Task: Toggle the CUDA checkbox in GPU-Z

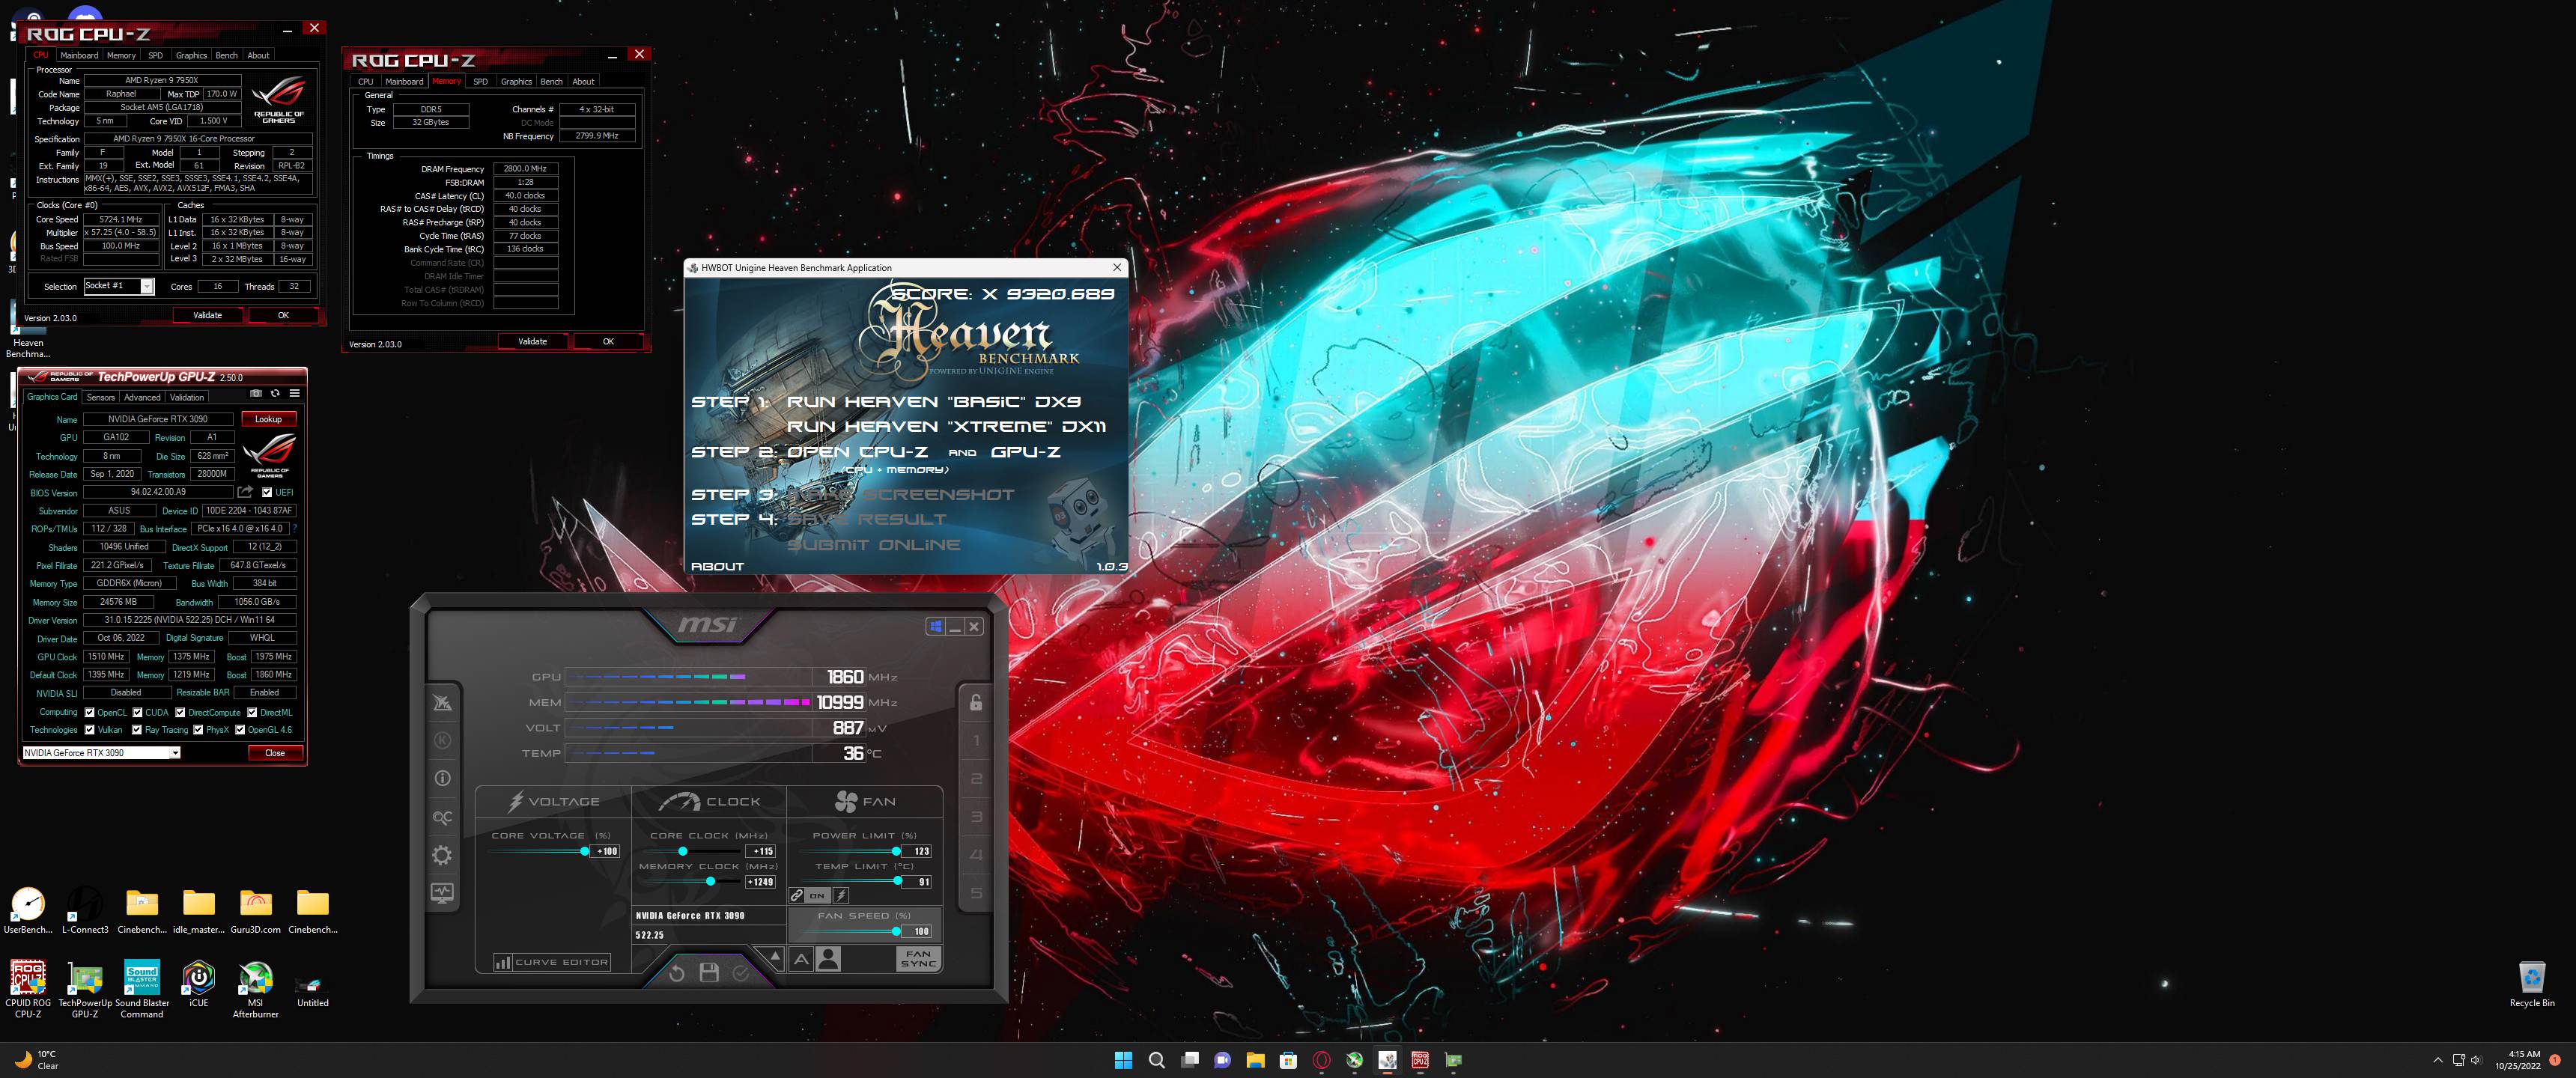Action: [x=137, y=712]
